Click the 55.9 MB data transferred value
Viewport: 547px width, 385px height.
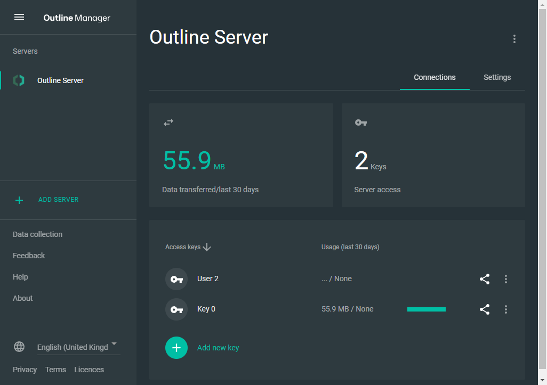[x=194, y=161]
